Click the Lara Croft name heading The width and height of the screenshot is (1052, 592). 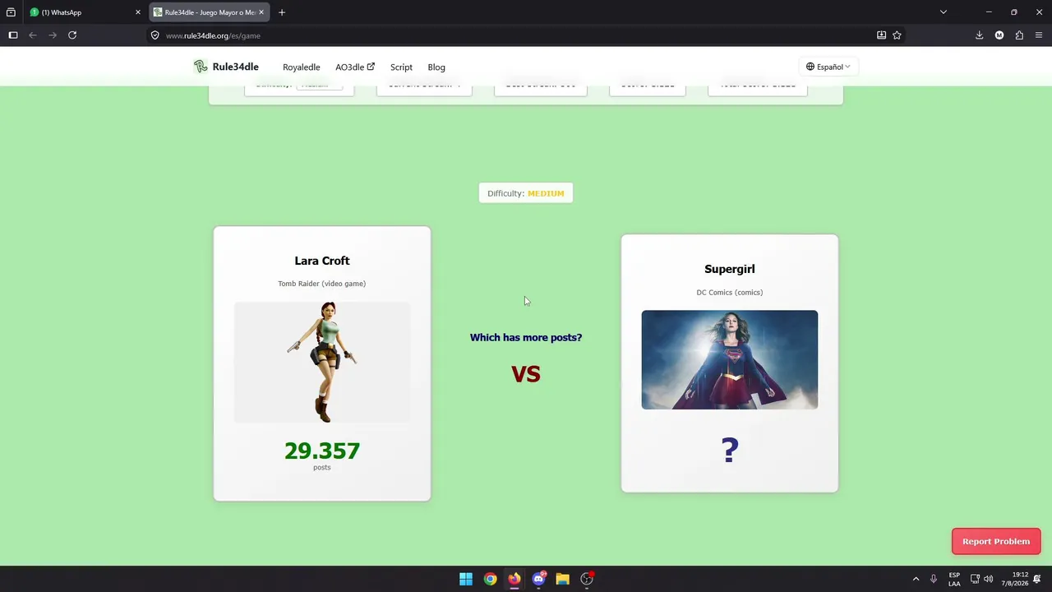tap(322, 261)
